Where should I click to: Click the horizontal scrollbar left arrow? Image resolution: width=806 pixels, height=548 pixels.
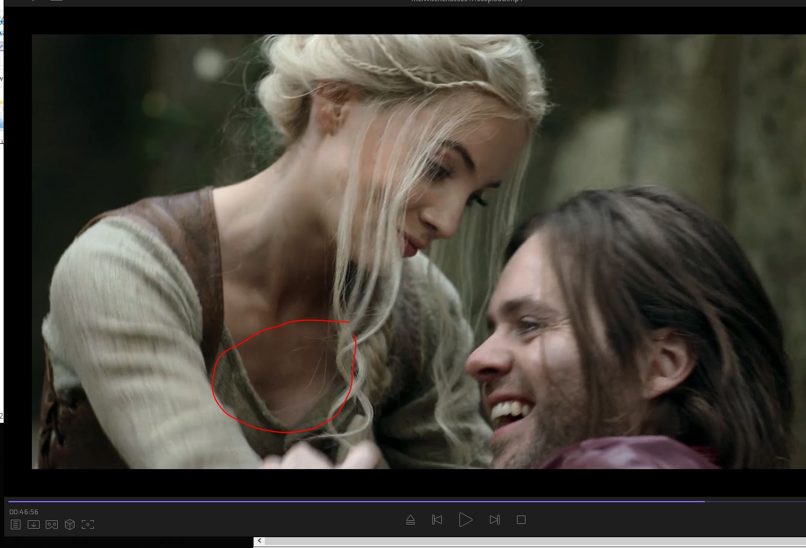259,541
